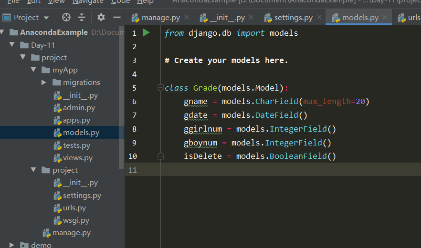
Task: Collapse the inner project folder arrow
Action: point(33,170)
